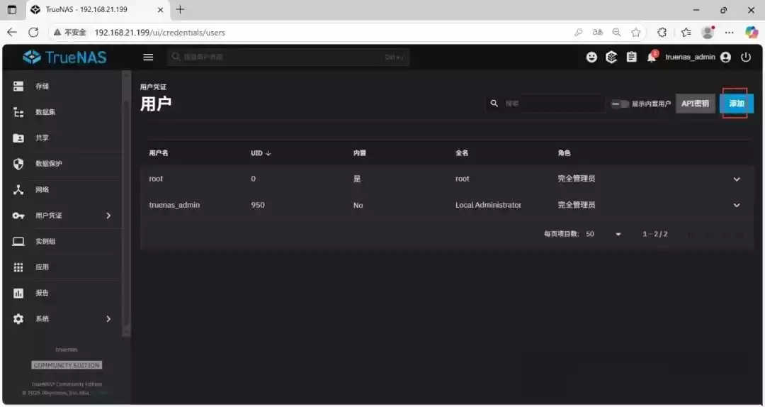Open the jobs clipboard icon
The width and height of the screenshot is (765, 407).
(631, 57)
